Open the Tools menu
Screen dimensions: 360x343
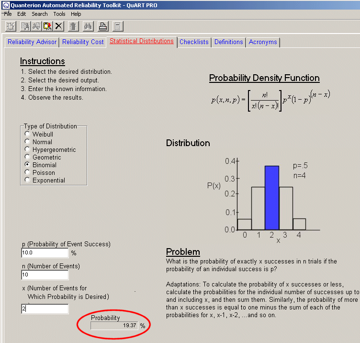(59, 14)
